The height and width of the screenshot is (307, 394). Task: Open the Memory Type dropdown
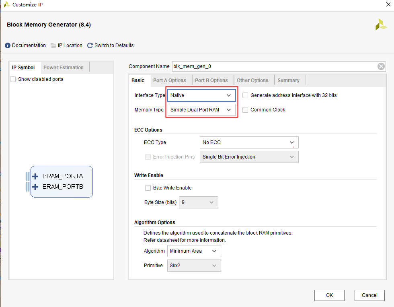point(201,109)
